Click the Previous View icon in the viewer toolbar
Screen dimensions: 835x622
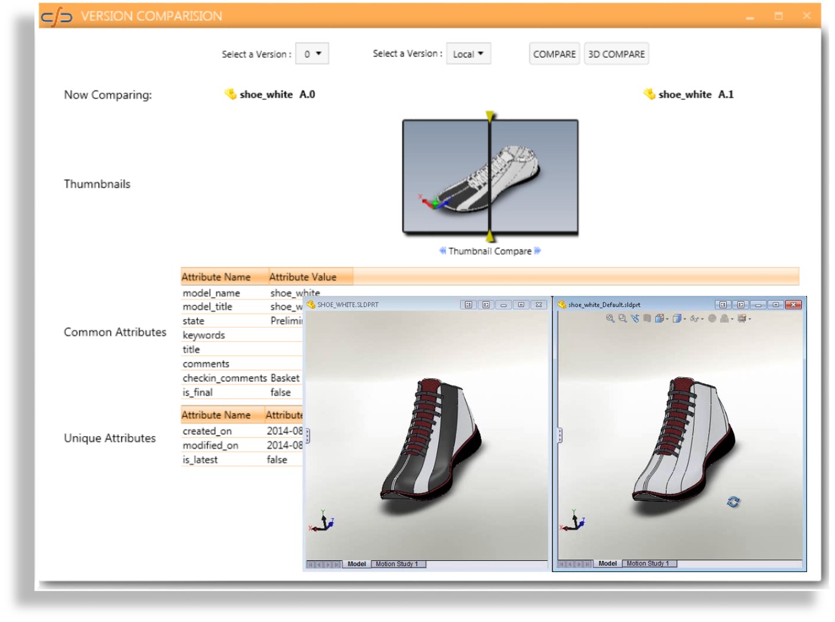click(x=635, y=318)
